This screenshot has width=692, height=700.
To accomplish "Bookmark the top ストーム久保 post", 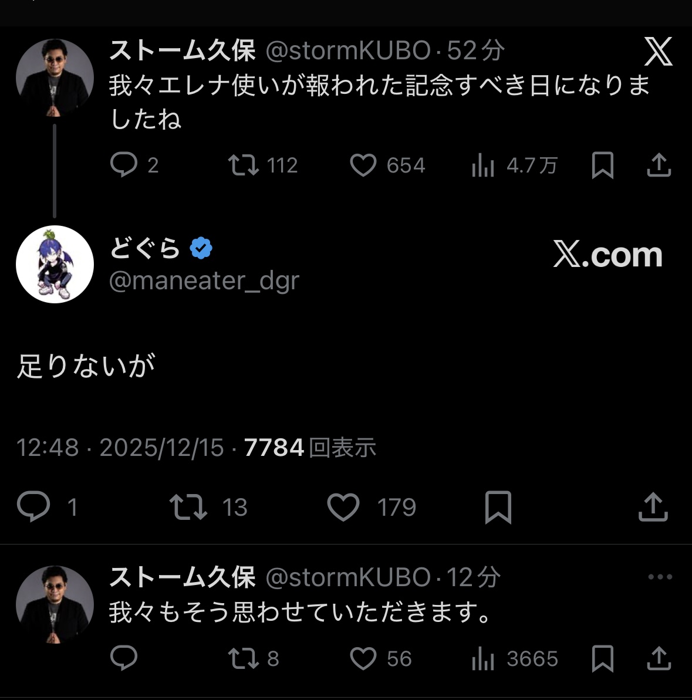I will tap(602, 165).
